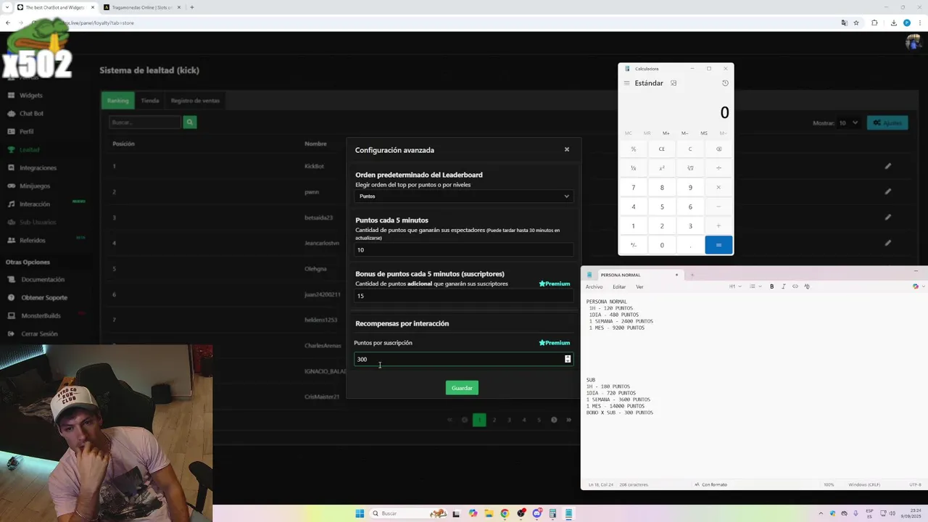Click the Calculator M+ memory key
928x522 pixels.
666,133
